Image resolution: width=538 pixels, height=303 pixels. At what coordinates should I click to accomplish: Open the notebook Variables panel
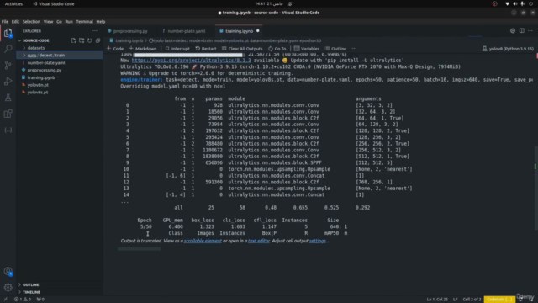(x=307, y=49)
